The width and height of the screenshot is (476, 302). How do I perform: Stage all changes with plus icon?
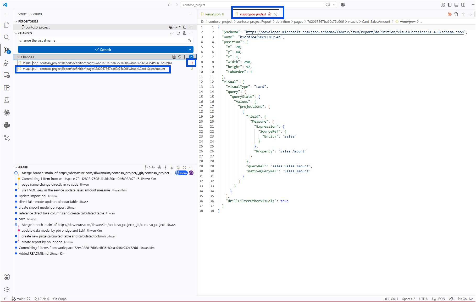click(185, 57)
